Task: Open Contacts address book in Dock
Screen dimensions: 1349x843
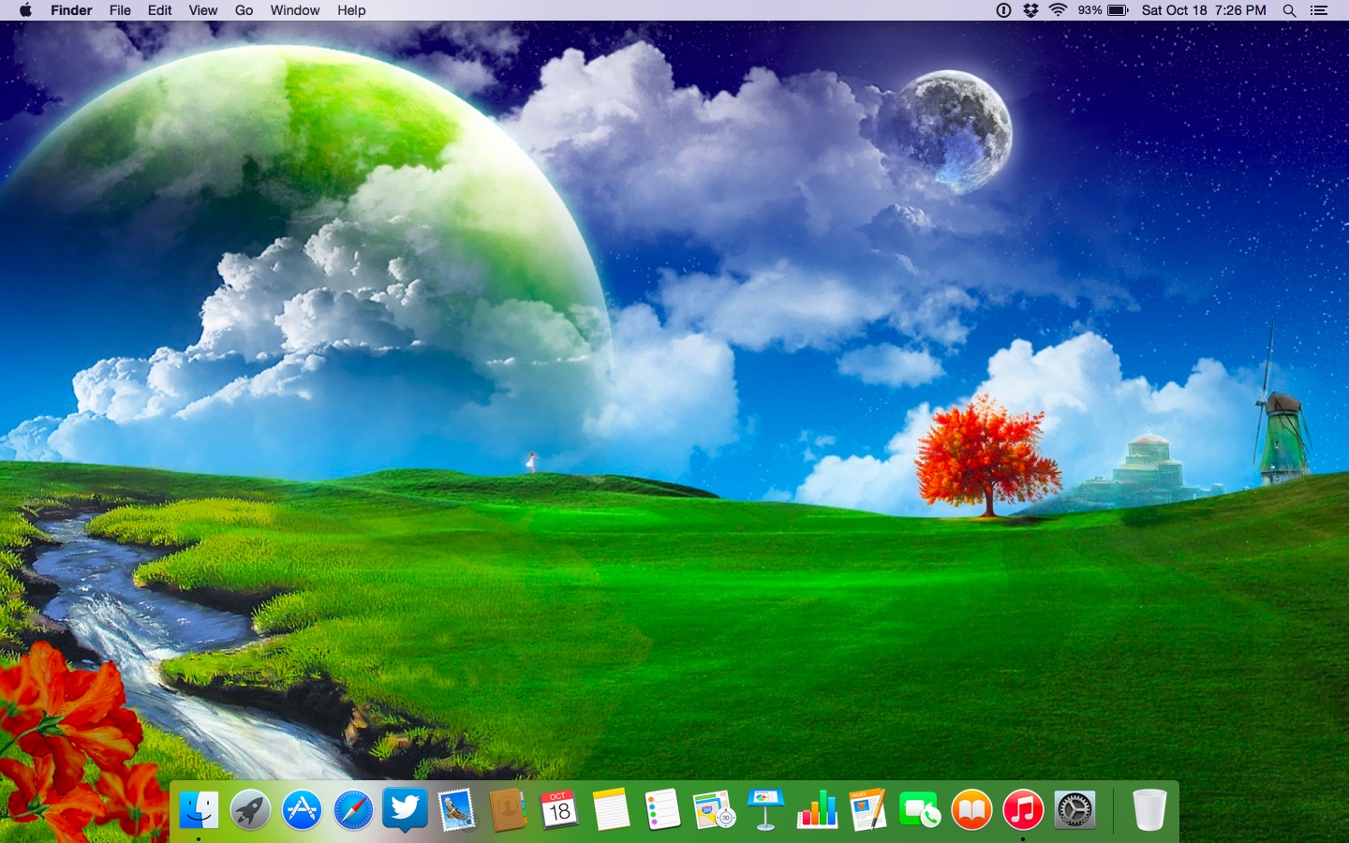Action: point(508,810)
